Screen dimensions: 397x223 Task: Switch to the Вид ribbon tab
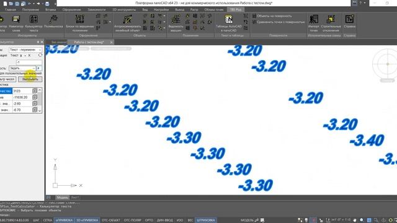tap(145, 10)
